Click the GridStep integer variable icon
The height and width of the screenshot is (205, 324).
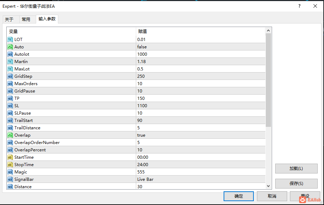pyautogui.click(x=10, y=76)
